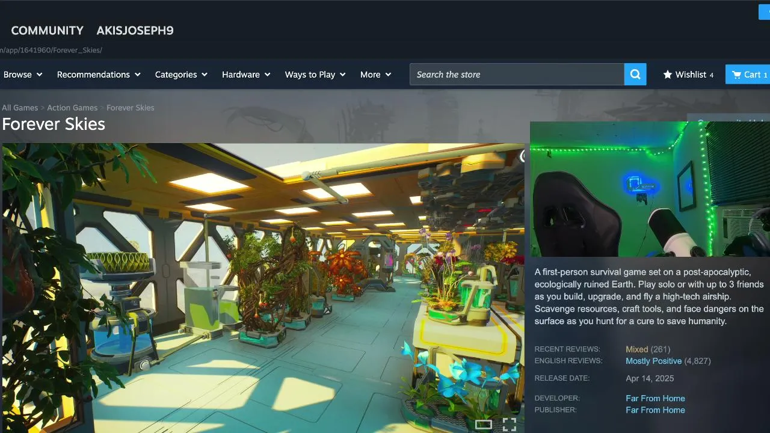Click the magnifying glass search button
This screenshot has width=770, height=433.
[x=635, y=75]
